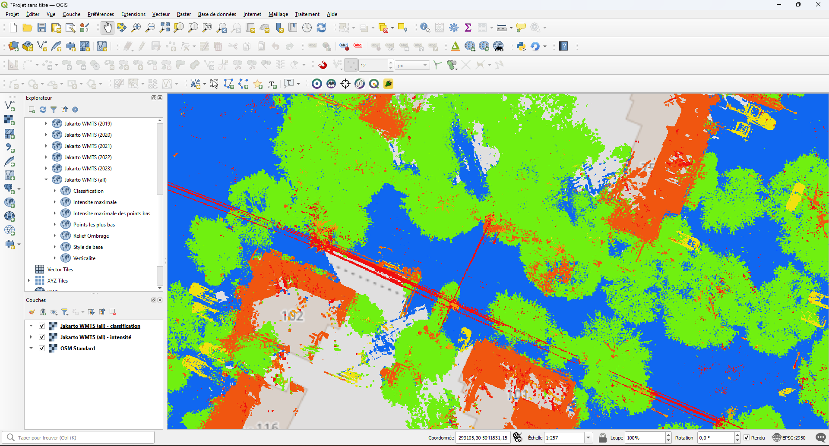Toggle the Rendu checkbox
Screen dimensions: 829x446
(x=747, y=438)
